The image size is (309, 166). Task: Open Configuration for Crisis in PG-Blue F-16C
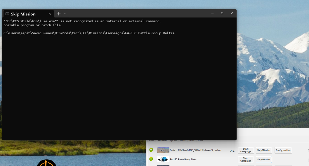(283, 150)
